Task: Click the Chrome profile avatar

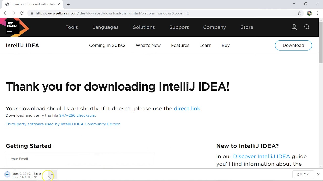Action: 309,13
